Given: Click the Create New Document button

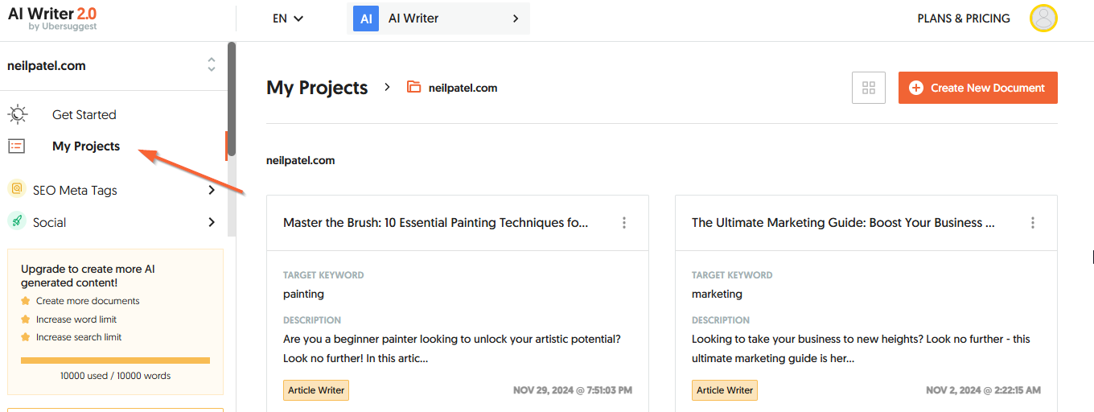Looking at the screenshot, I should coord(977,88).
